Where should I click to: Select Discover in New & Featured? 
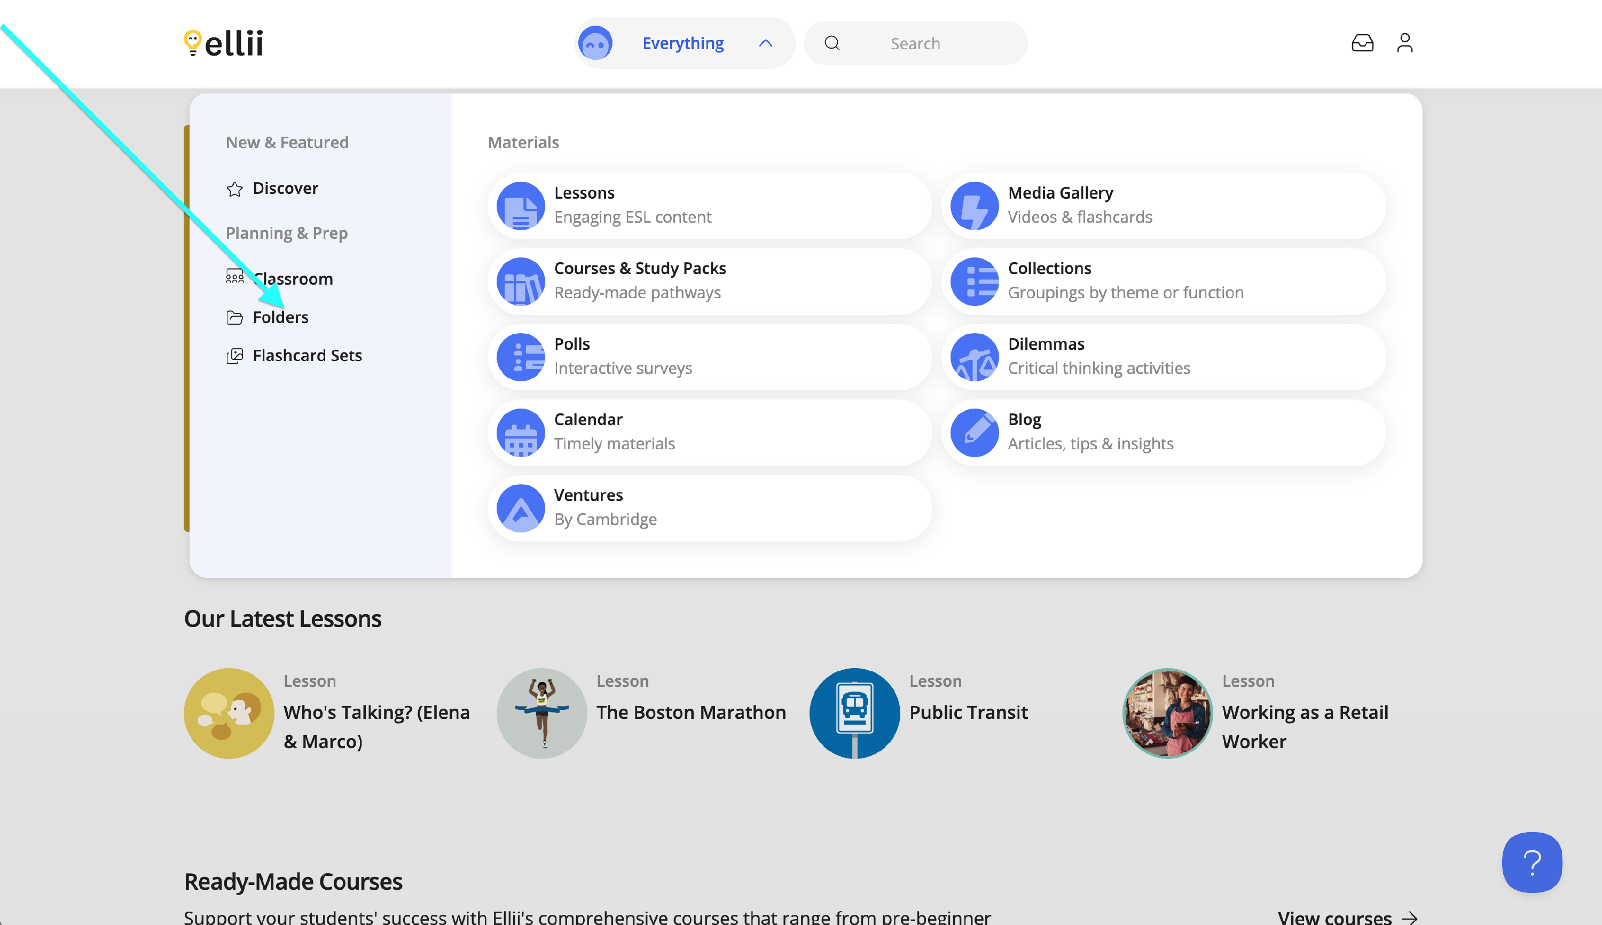285,188
